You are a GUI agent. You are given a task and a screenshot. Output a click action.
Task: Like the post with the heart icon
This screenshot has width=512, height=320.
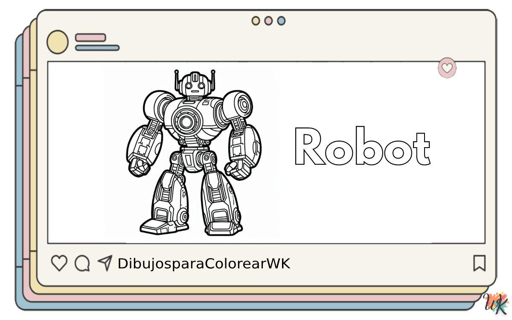(x=59, y=263)
